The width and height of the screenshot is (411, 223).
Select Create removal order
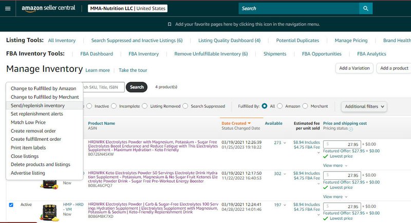[x=33, y=131]
